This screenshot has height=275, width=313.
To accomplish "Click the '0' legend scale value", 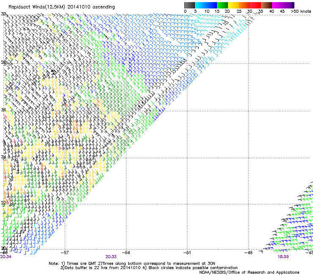I will pyautogui.click(x=185, y=11).
